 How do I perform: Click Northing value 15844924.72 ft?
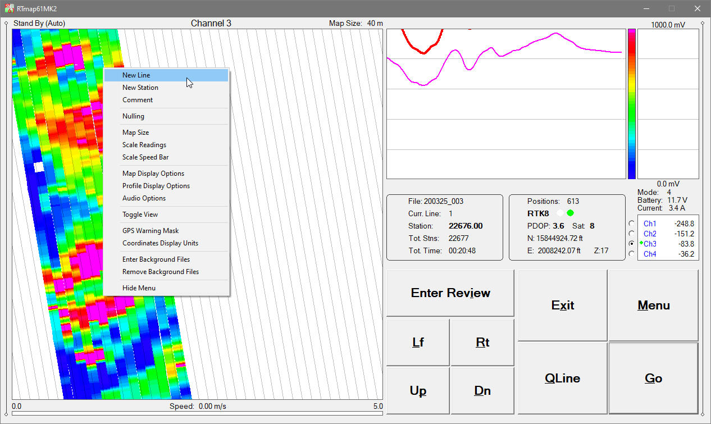(x=555, y=238)
